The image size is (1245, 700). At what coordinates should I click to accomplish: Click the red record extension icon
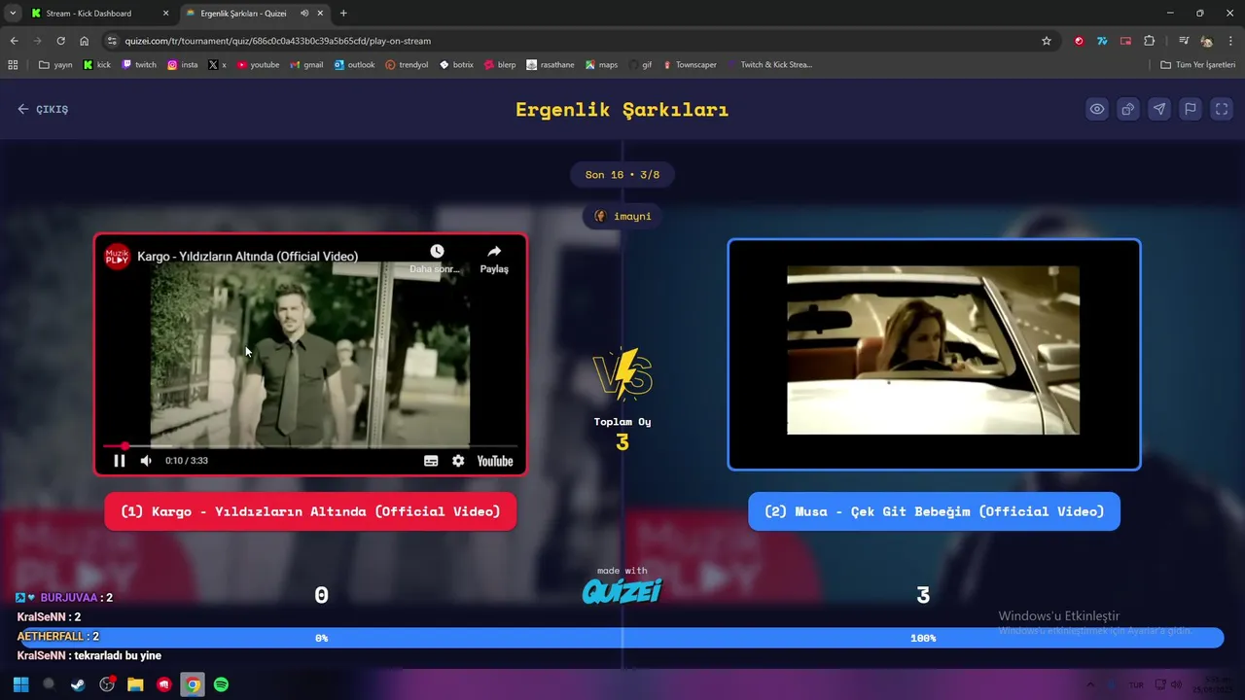click(x=1079, y=41)
